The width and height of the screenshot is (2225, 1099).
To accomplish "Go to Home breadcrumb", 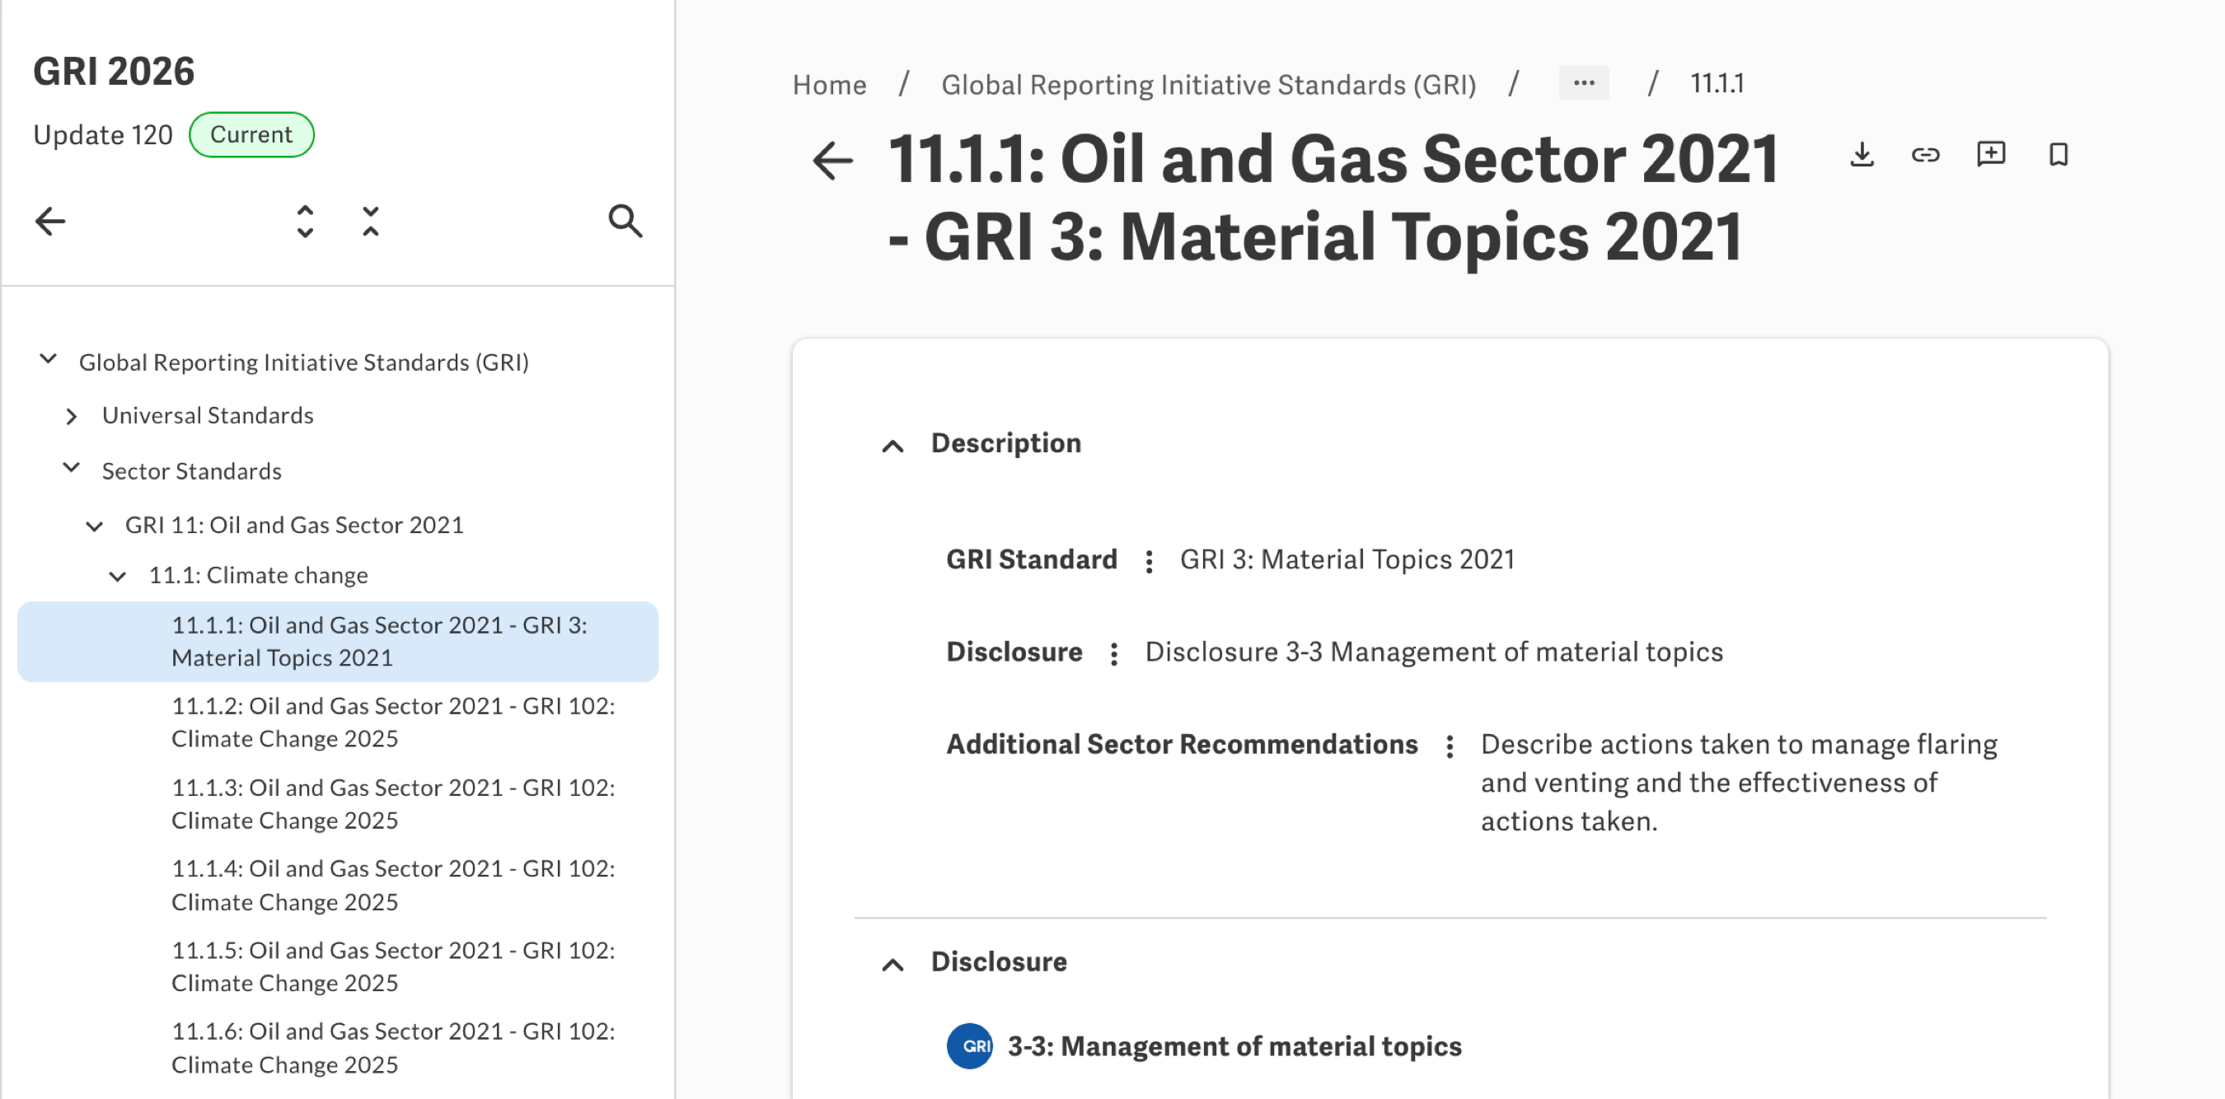I will click(829, 85).
